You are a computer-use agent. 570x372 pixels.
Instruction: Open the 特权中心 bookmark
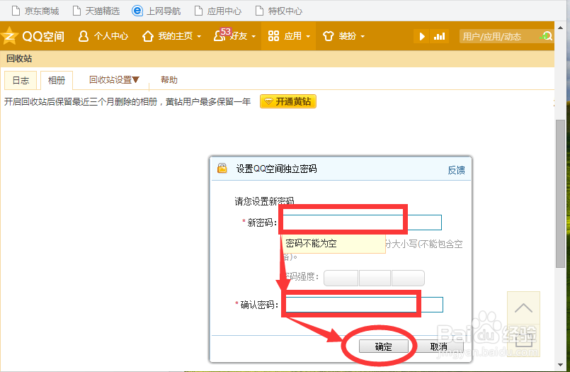pos(279,11)
